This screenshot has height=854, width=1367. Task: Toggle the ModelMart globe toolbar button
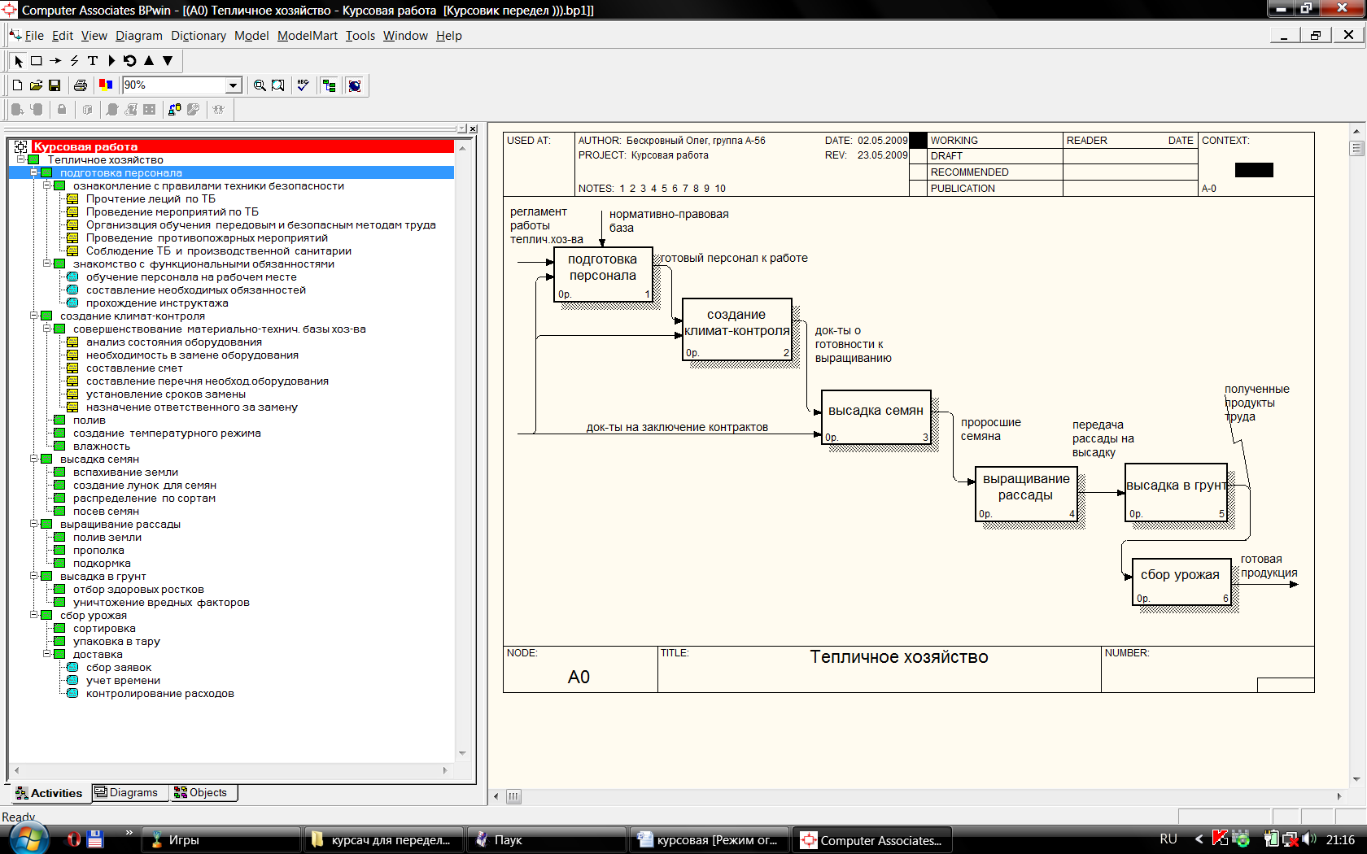coord(355,85)
